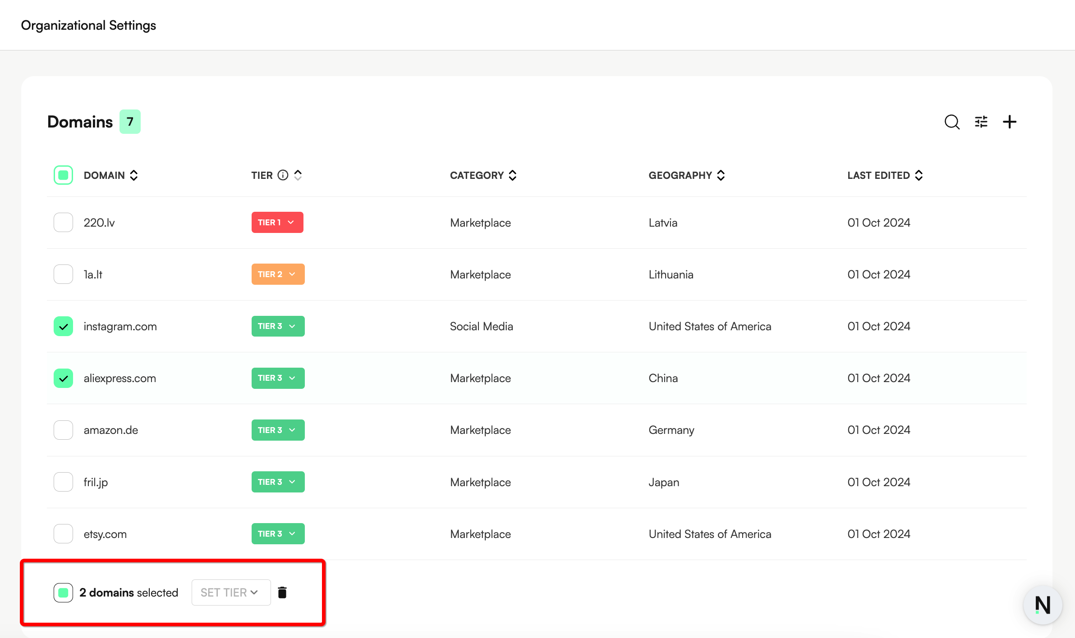Open the N avatar badge
Screen dimensions: 1075x638
click(1043, 605)
